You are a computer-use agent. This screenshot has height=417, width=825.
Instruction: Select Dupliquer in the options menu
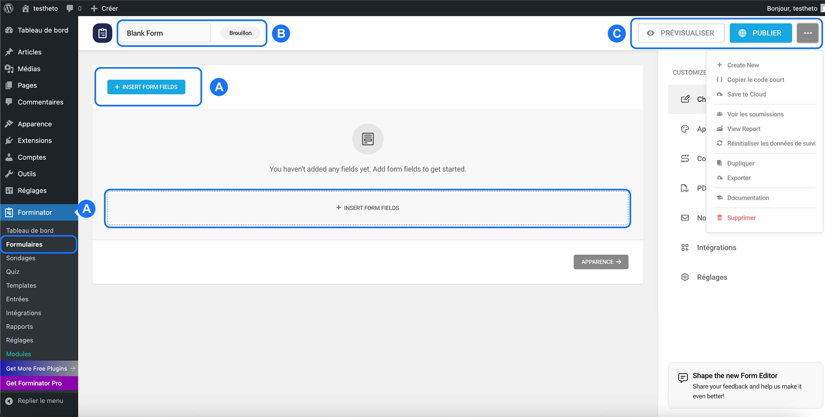click(x=740, y=163)
